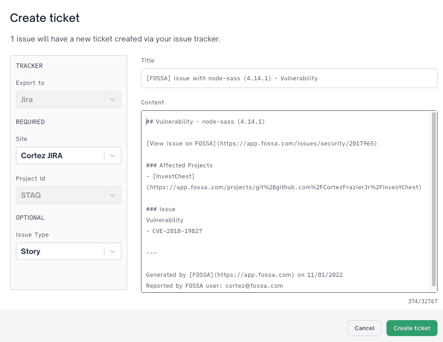Click the OPTIONAL section label
This screenshot has height=342, width=443.
click(30, 218)
